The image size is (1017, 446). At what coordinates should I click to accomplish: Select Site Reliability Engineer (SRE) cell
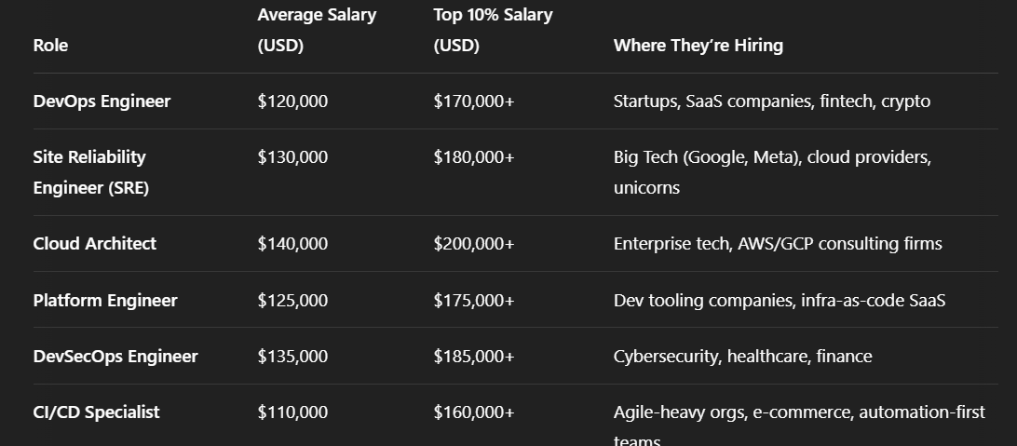pyautogui.click(x=91, y=172)
